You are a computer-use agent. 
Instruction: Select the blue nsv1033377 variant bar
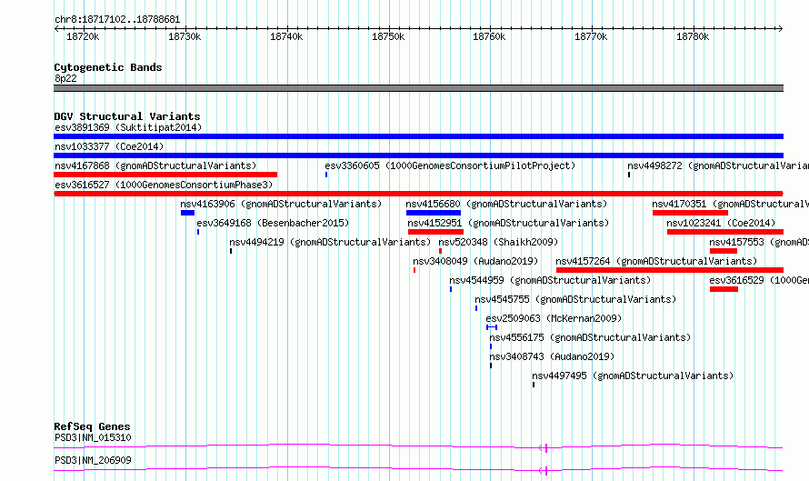[x=418, y=155]
